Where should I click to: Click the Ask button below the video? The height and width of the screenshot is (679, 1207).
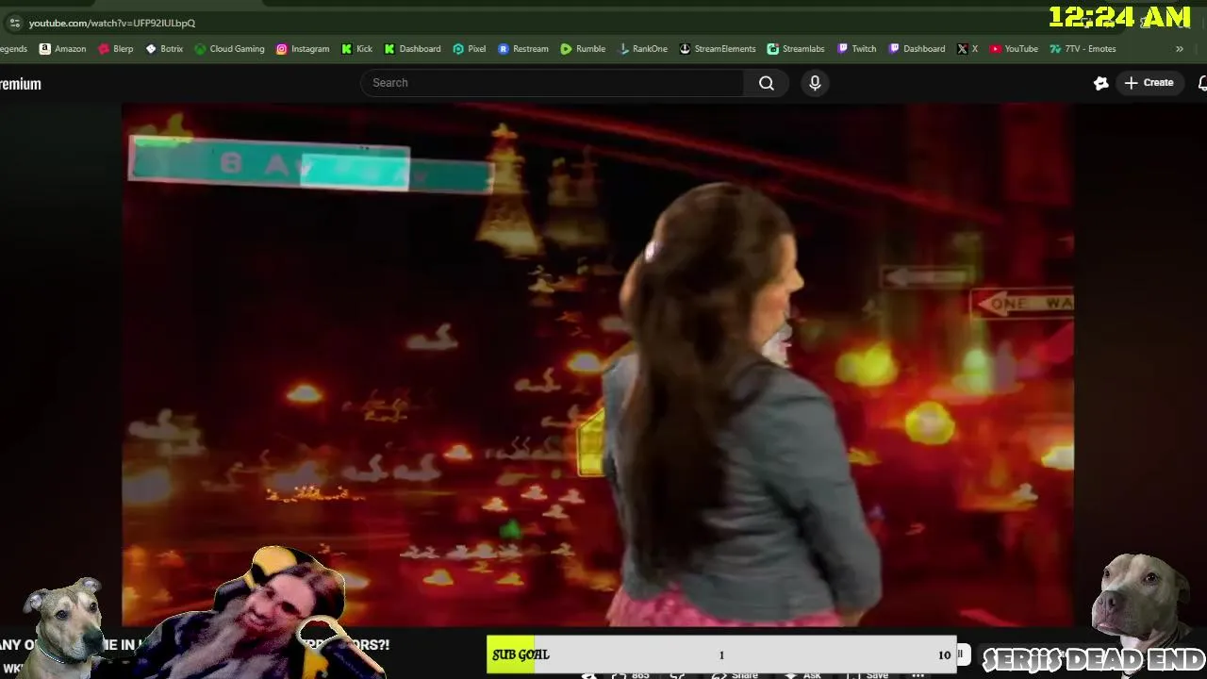[802, 674]
